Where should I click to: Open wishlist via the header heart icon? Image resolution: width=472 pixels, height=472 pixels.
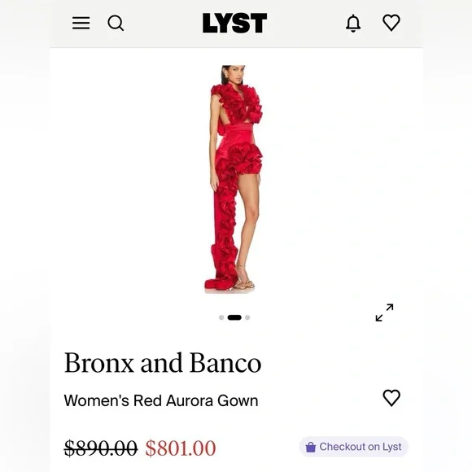point(391,23)
